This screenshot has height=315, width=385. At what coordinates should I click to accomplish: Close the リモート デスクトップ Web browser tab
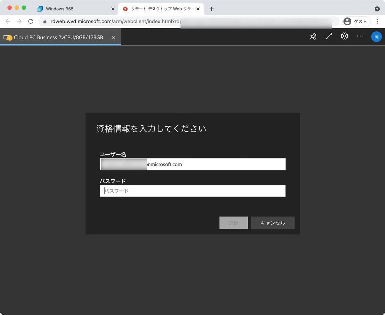point(198,9)
